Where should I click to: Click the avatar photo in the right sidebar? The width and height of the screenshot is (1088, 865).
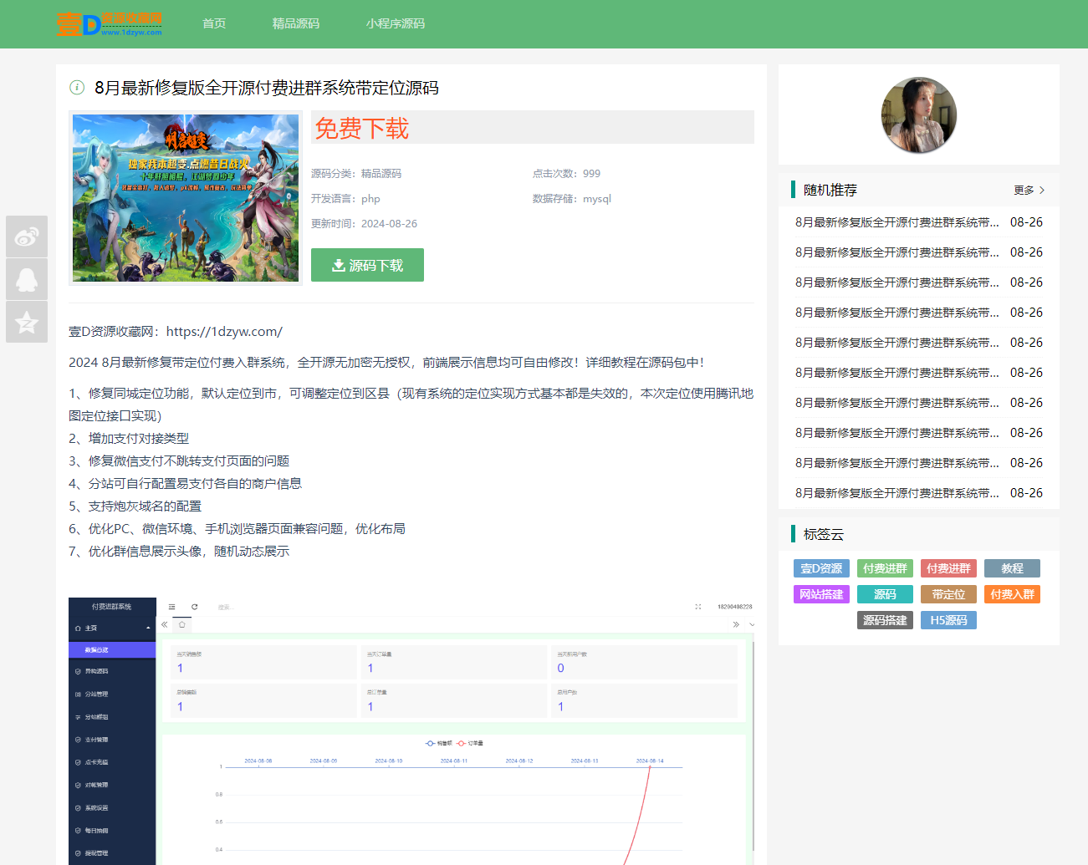(x=918, y=114)
